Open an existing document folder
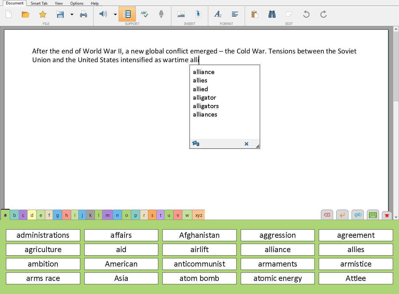Viewport: 399px width, 294px height. coord(26,14)
